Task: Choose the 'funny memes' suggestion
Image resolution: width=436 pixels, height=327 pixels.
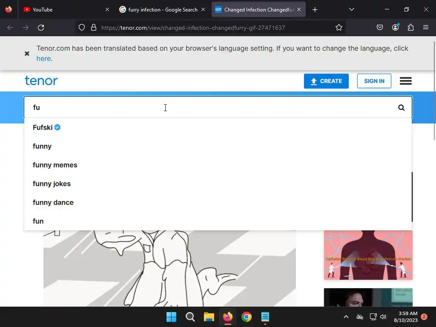Action: point(218,165)
